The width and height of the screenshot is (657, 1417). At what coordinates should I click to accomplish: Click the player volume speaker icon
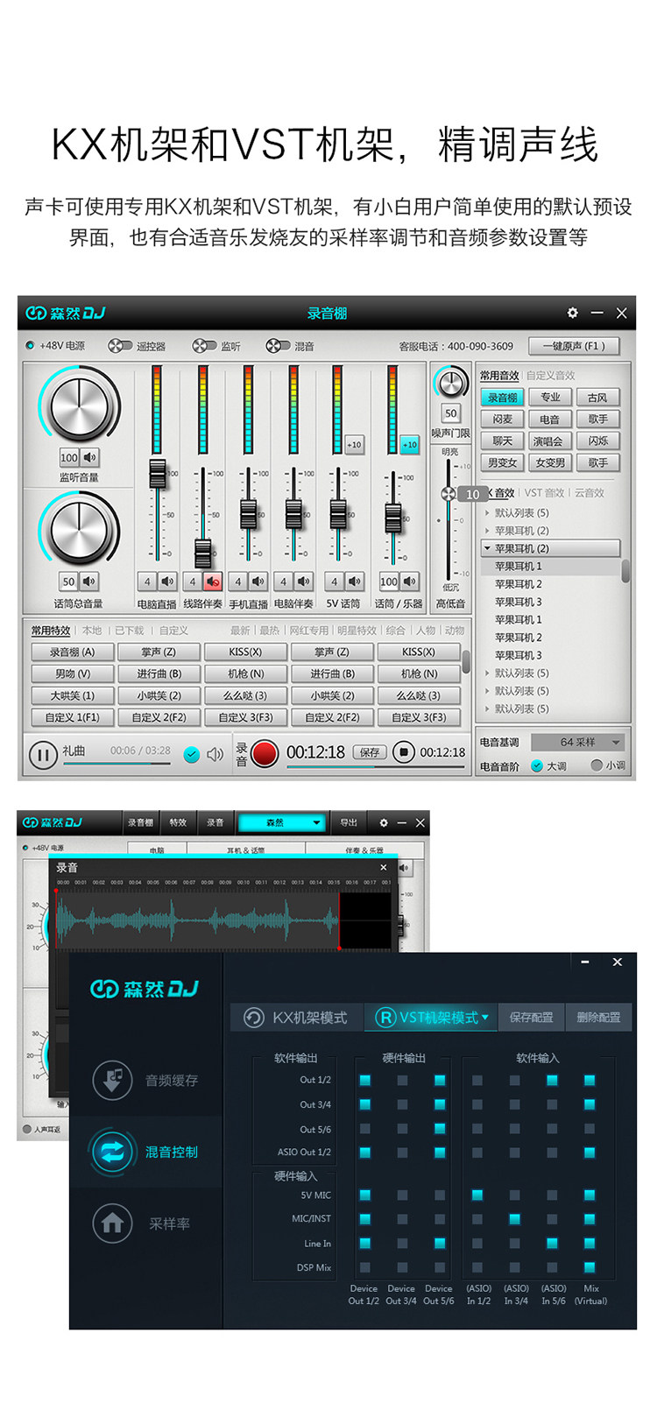[215, 754]
